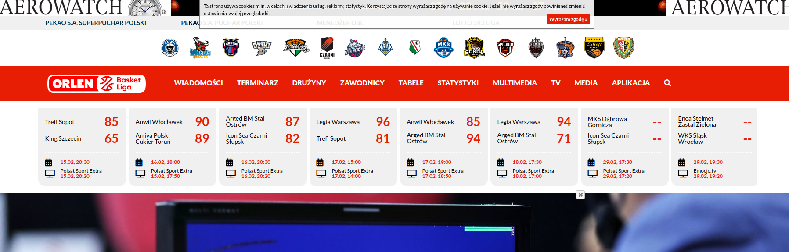Go to the Orlen Basket Liga homepage logo
The height and width of the screenshot is (252, 789).
(x=97, y=83)
